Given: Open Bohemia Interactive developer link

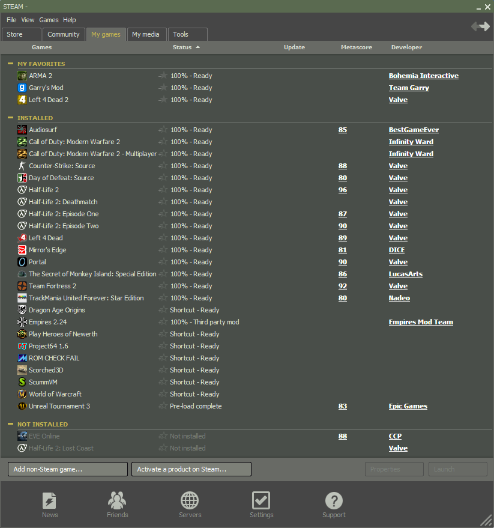Looking at the screenshot, I should coord(423,76).
